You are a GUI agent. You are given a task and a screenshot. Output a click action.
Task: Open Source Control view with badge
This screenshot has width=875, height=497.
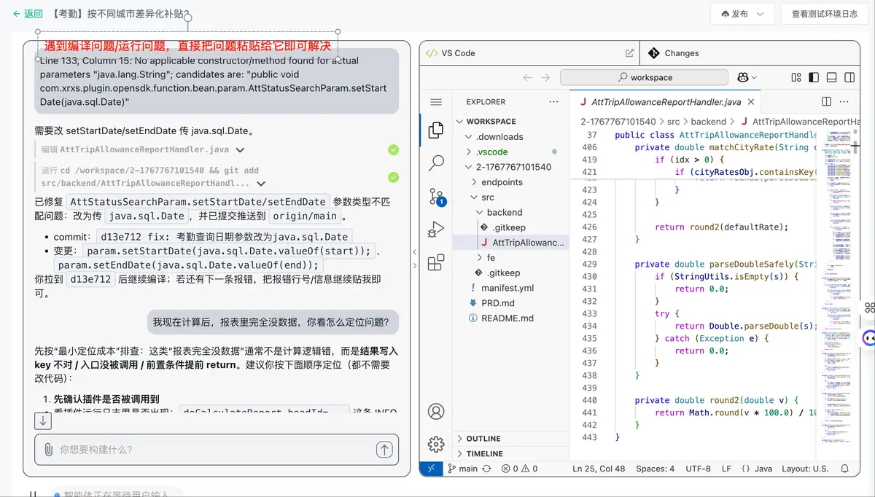[x=436, y=196]
